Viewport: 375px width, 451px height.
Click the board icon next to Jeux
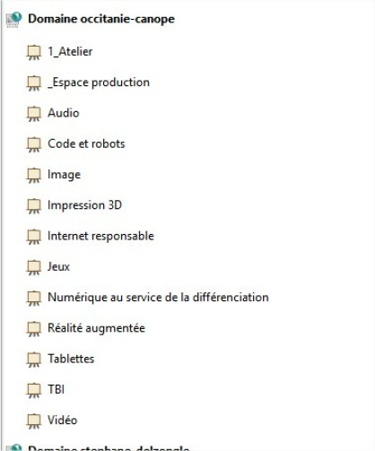pyautogui.click(x=34, y=267)
